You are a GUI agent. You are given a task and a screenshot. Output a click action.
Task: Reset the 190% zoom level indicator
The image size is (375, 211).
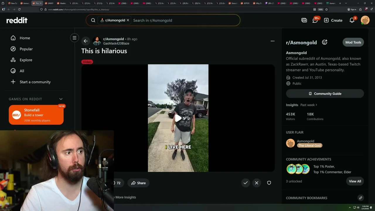[x=321, y=9]
